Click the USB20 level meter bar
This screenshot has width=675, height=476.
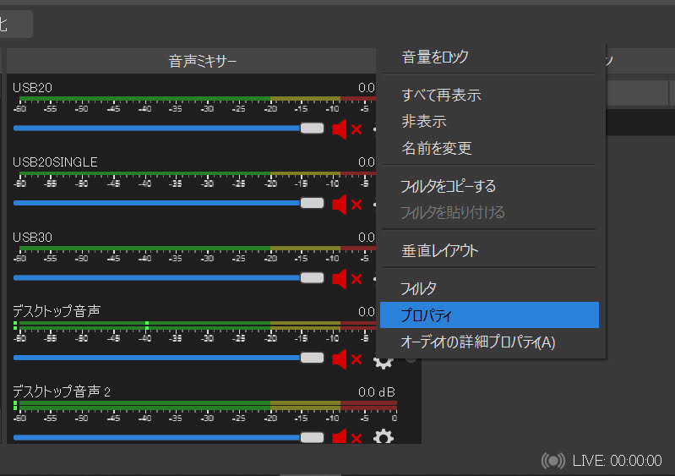[198, 99]
